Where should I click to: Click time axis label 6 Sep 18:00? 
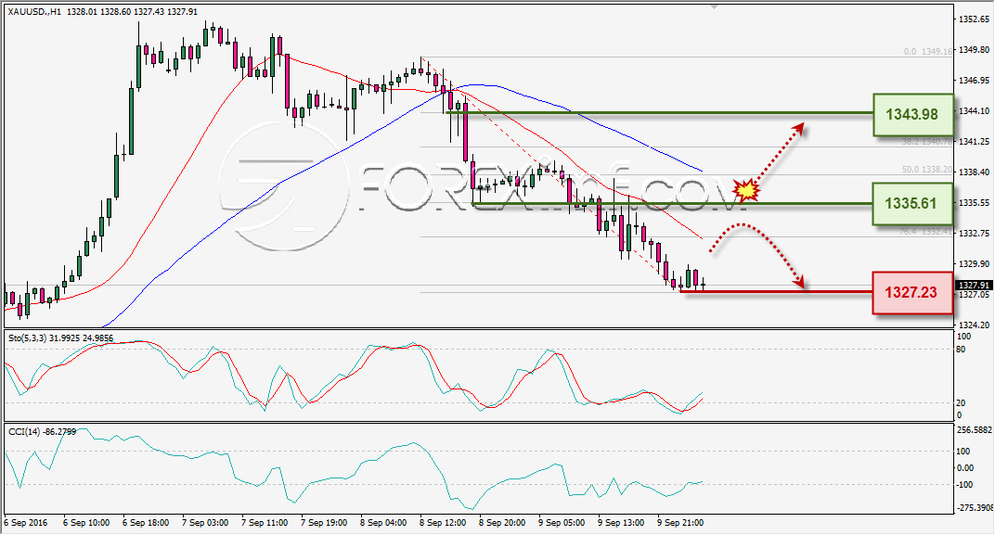coord(146,523)
